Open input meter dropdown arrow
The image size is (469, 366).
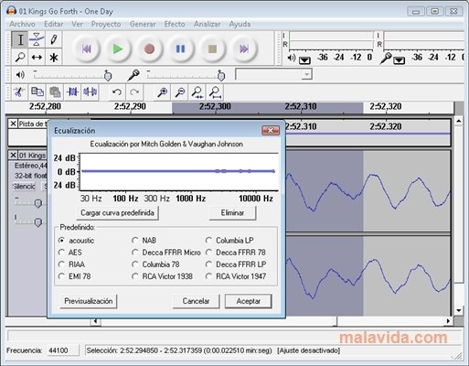[x=399, y=60]
